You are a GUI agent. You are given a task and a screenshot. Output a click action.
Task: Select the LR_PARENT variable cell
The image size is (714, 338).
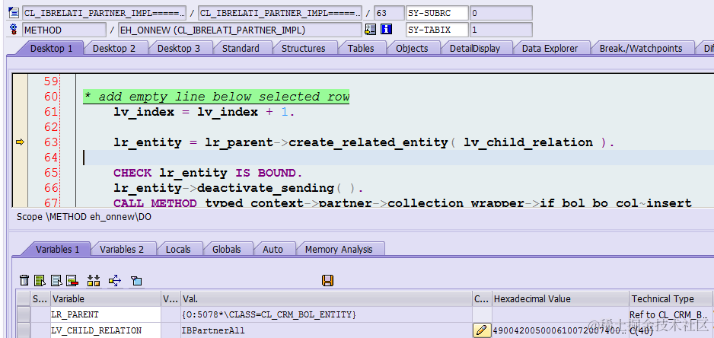pos(106,314)
